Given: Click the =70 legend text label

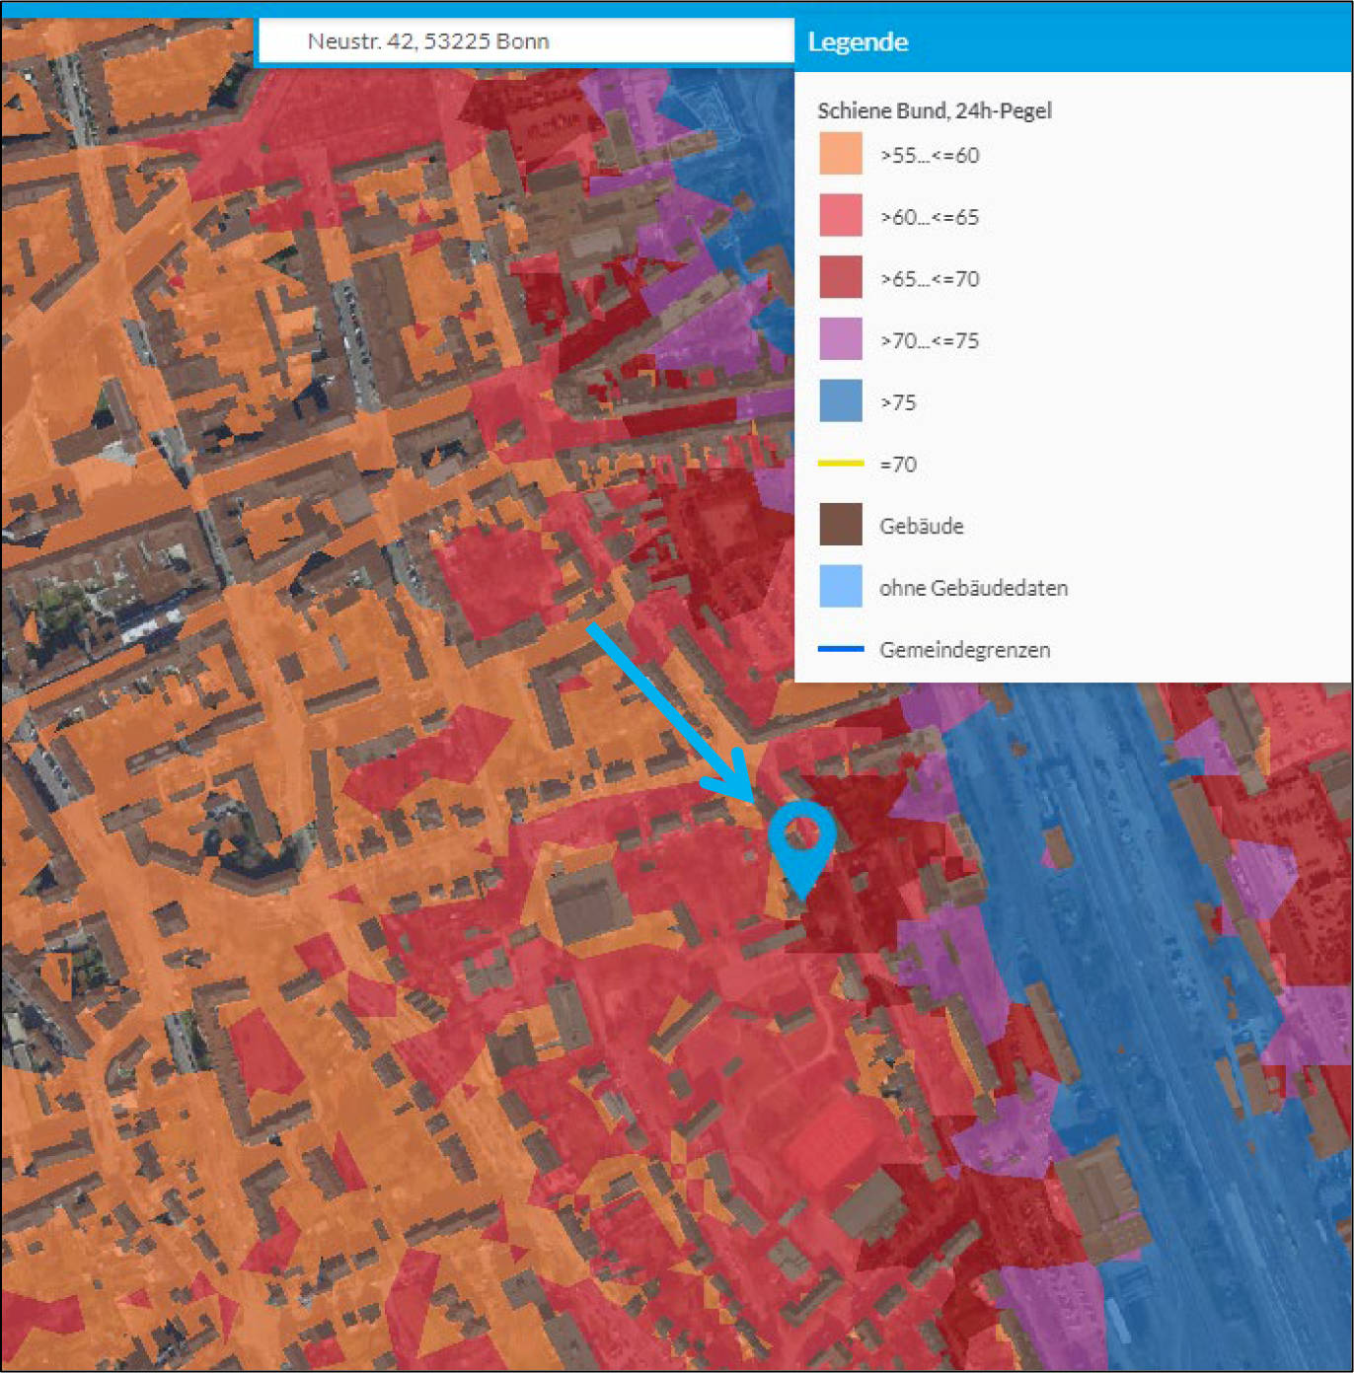Looking at the screenshot, I should tap(897, 465).
